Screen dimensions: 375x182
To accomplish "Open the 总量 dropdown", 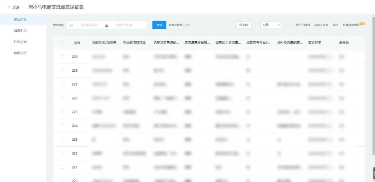I will tap(271, 25).
